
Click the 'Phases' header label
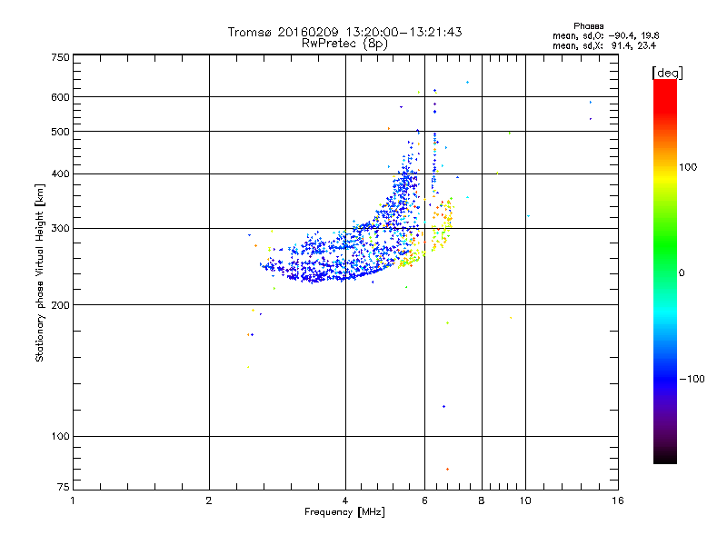(x=588, y=26)
